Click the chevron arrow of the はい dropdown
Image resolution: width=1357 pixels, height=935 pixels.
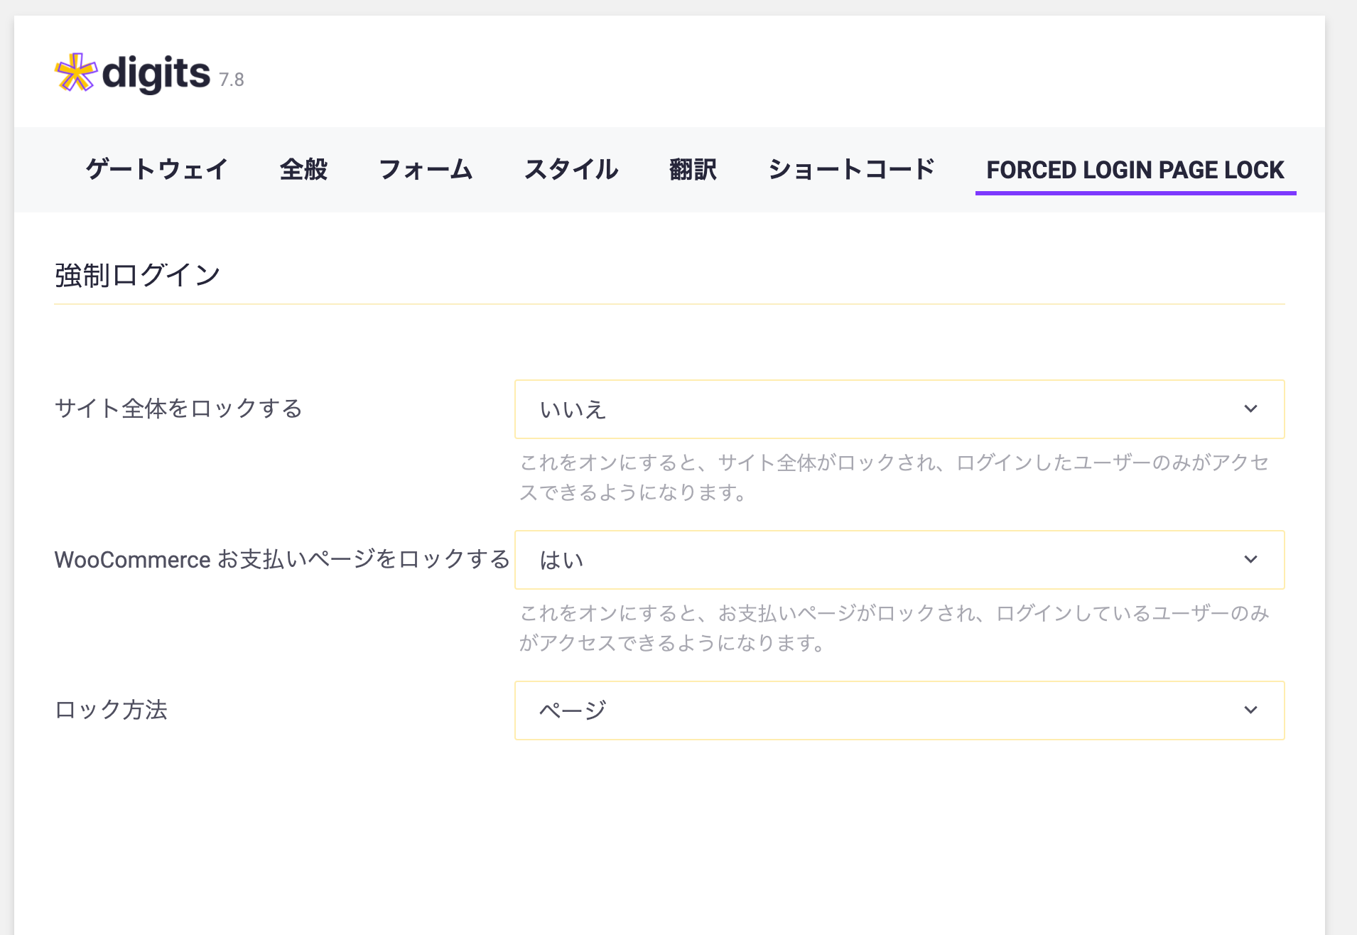(x=1250, y=559)
